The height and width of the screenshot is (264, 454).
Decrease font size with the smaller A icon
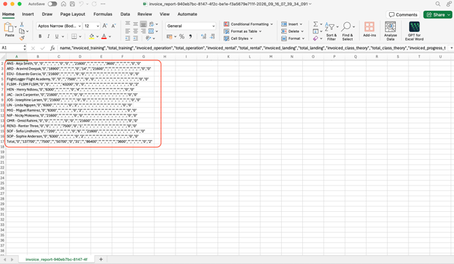point(114,26)
